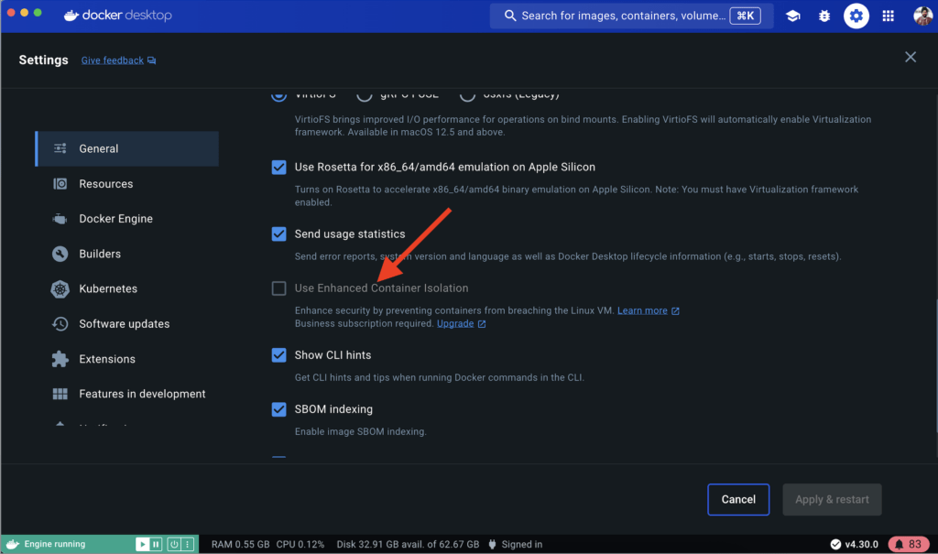Screen dimensions: 938x554
Task: Follow the Learn more link
Action: tap(642, 310)
